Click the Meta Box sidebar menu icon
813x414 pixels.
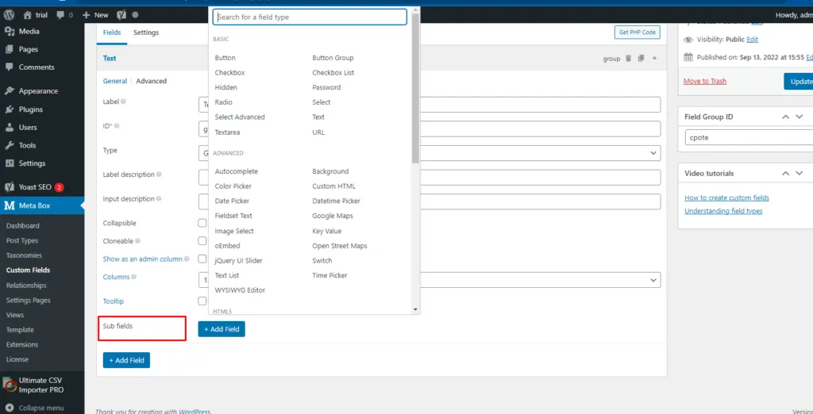tap(10, 205)
